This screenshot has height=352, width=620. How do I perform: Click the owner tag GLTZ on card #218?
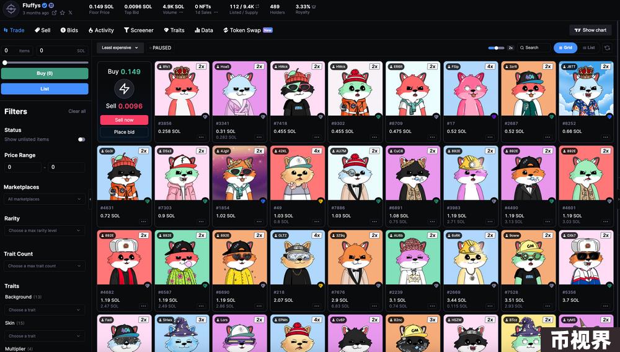(280, 236)
